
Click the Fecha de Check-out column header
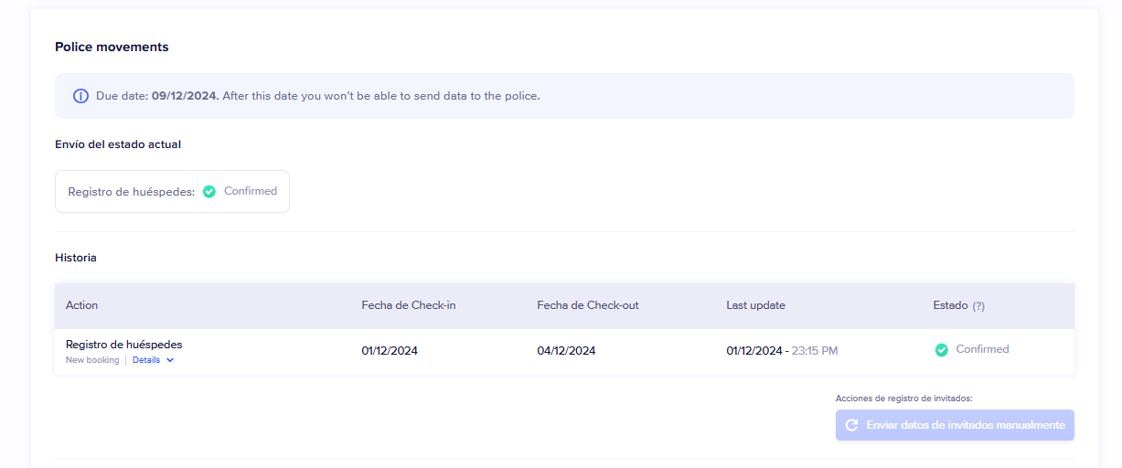[587, 305]
